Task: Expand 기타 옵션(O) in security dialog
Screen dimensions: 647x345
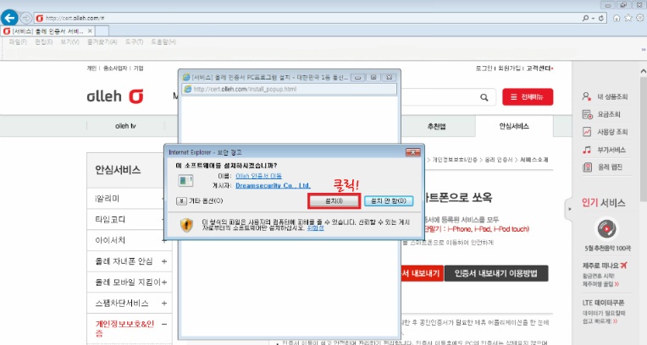Action: tap(200, 200)
